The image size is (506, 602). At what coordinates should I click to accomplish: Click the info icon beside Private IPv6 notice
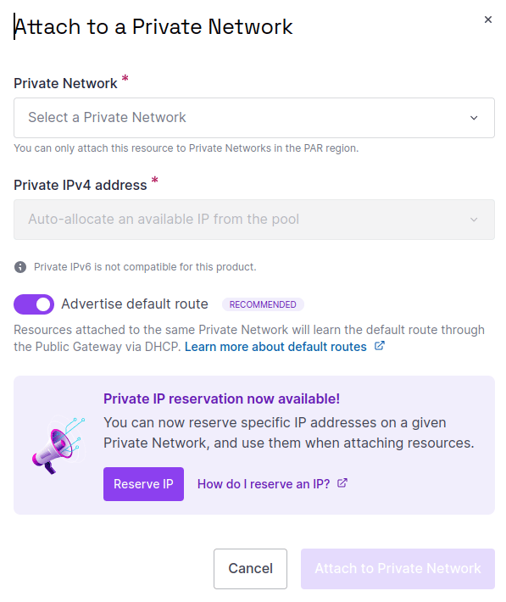pyautogui.click(x=20, y=267)
